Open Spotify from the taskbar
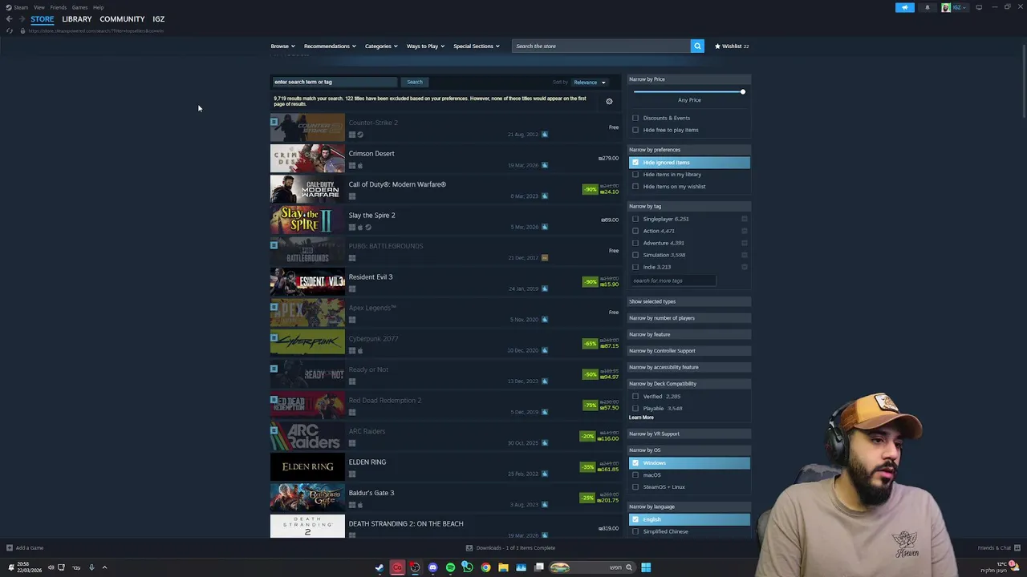This screenshot has height=577, width=1027. pos(450,567)
